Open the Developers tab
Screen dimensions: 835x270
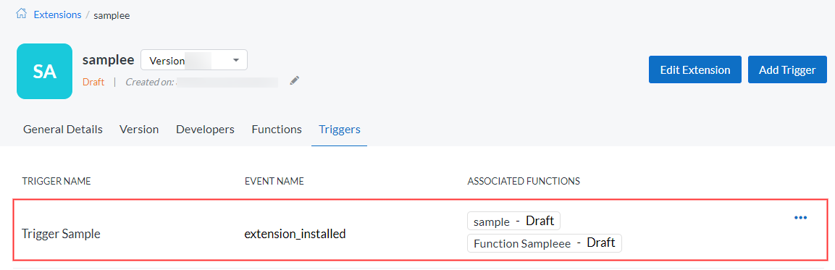[205, 130]
